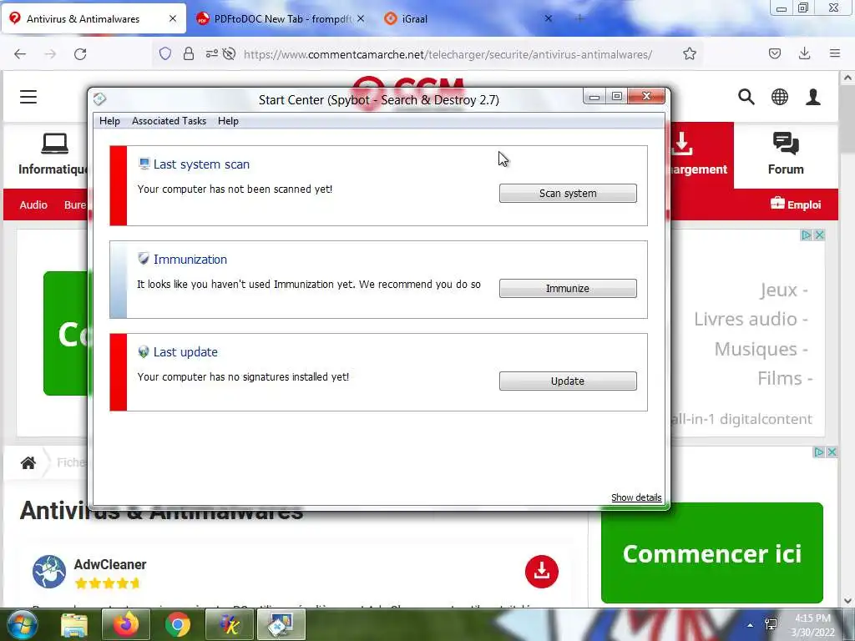Click the Commencer ici green ad button
The image size is (855, 641).
click(711, 553)
